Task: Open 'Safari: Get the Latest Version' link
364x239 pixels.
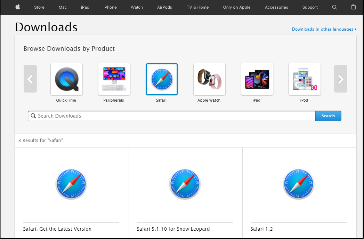Action: 57,229
